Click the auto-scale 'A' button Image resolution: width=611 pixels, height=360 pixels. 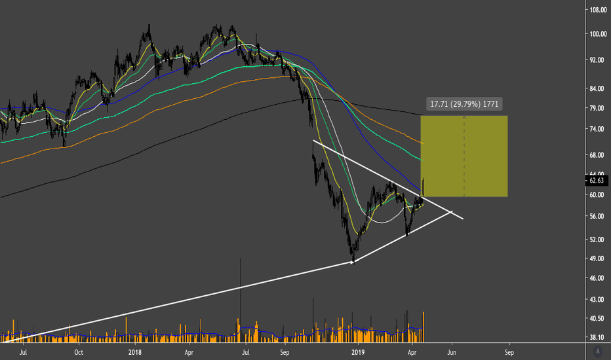point(598,352)
